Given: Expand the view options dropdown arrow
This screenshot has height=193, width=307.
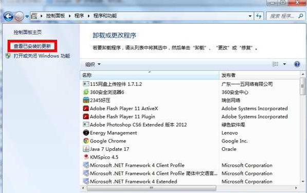Looking at the screenshot, I should [x=284, y=64].
